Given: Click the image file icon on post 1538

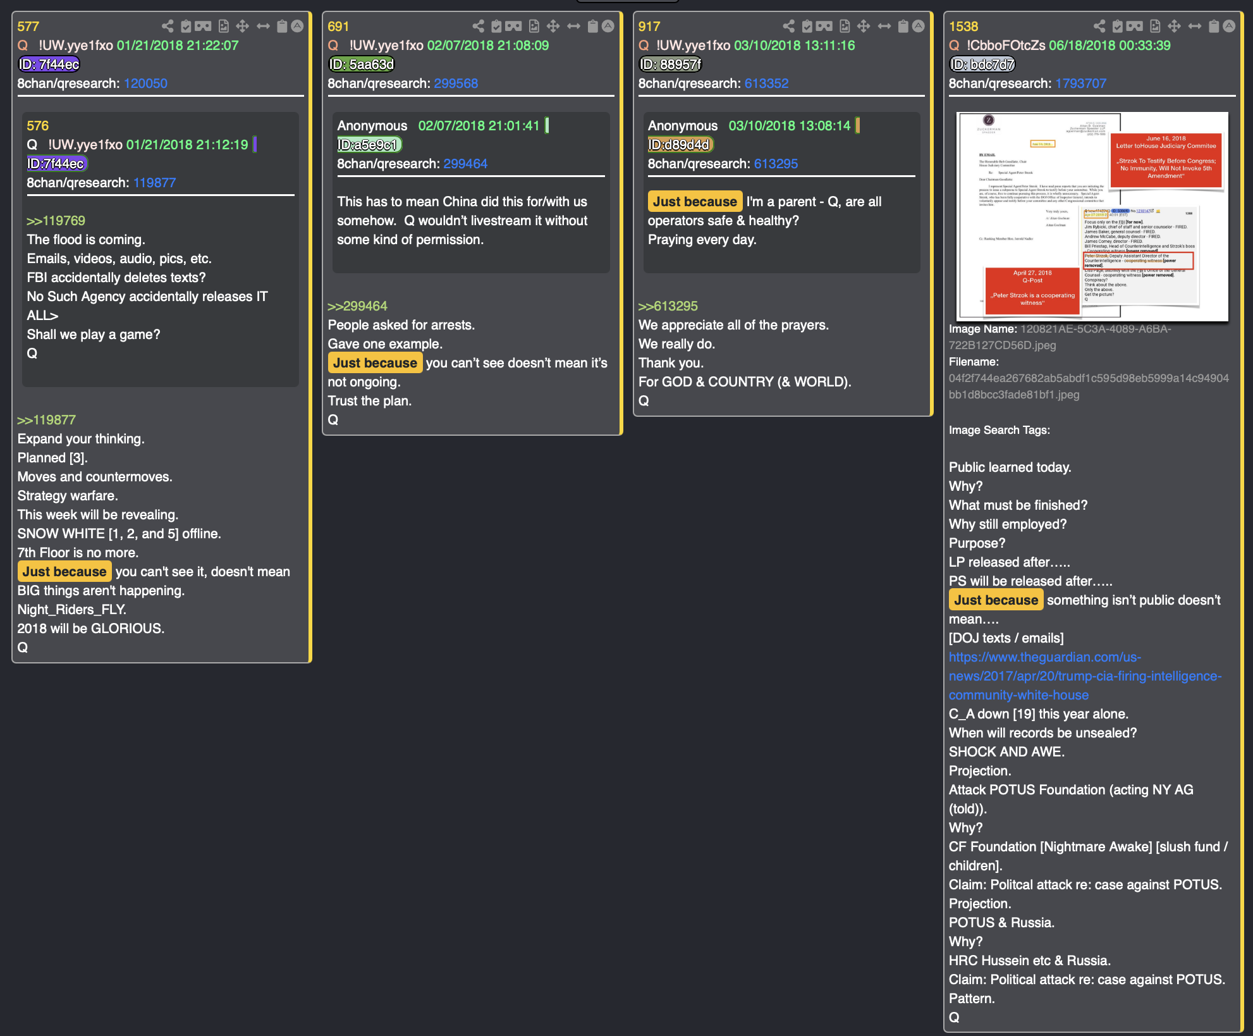Looking at the screenshot, I should [x=1156, y=26].
